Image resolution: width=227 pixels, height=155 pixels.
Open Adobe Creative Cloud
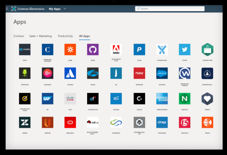[x=116, y=49]
